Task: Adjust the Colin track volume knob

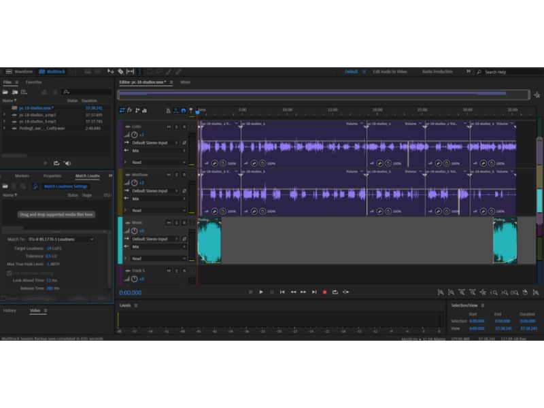Action: [134, 135]
